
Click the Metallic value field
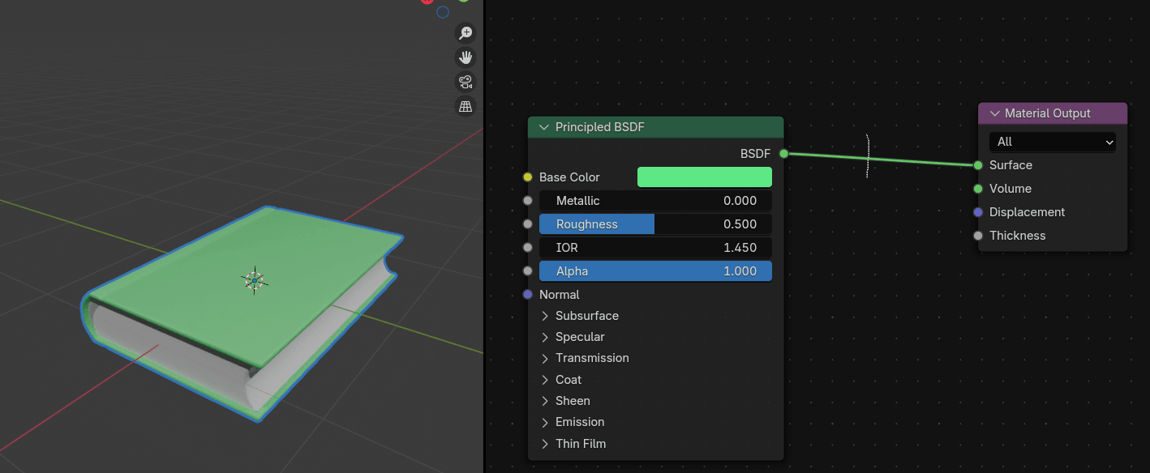pyautogui.click(x=655, y=201)
